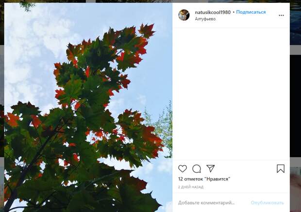Share post using paper plane icon
The height and width of the screenshot is (212, 301).
[210, 168]
